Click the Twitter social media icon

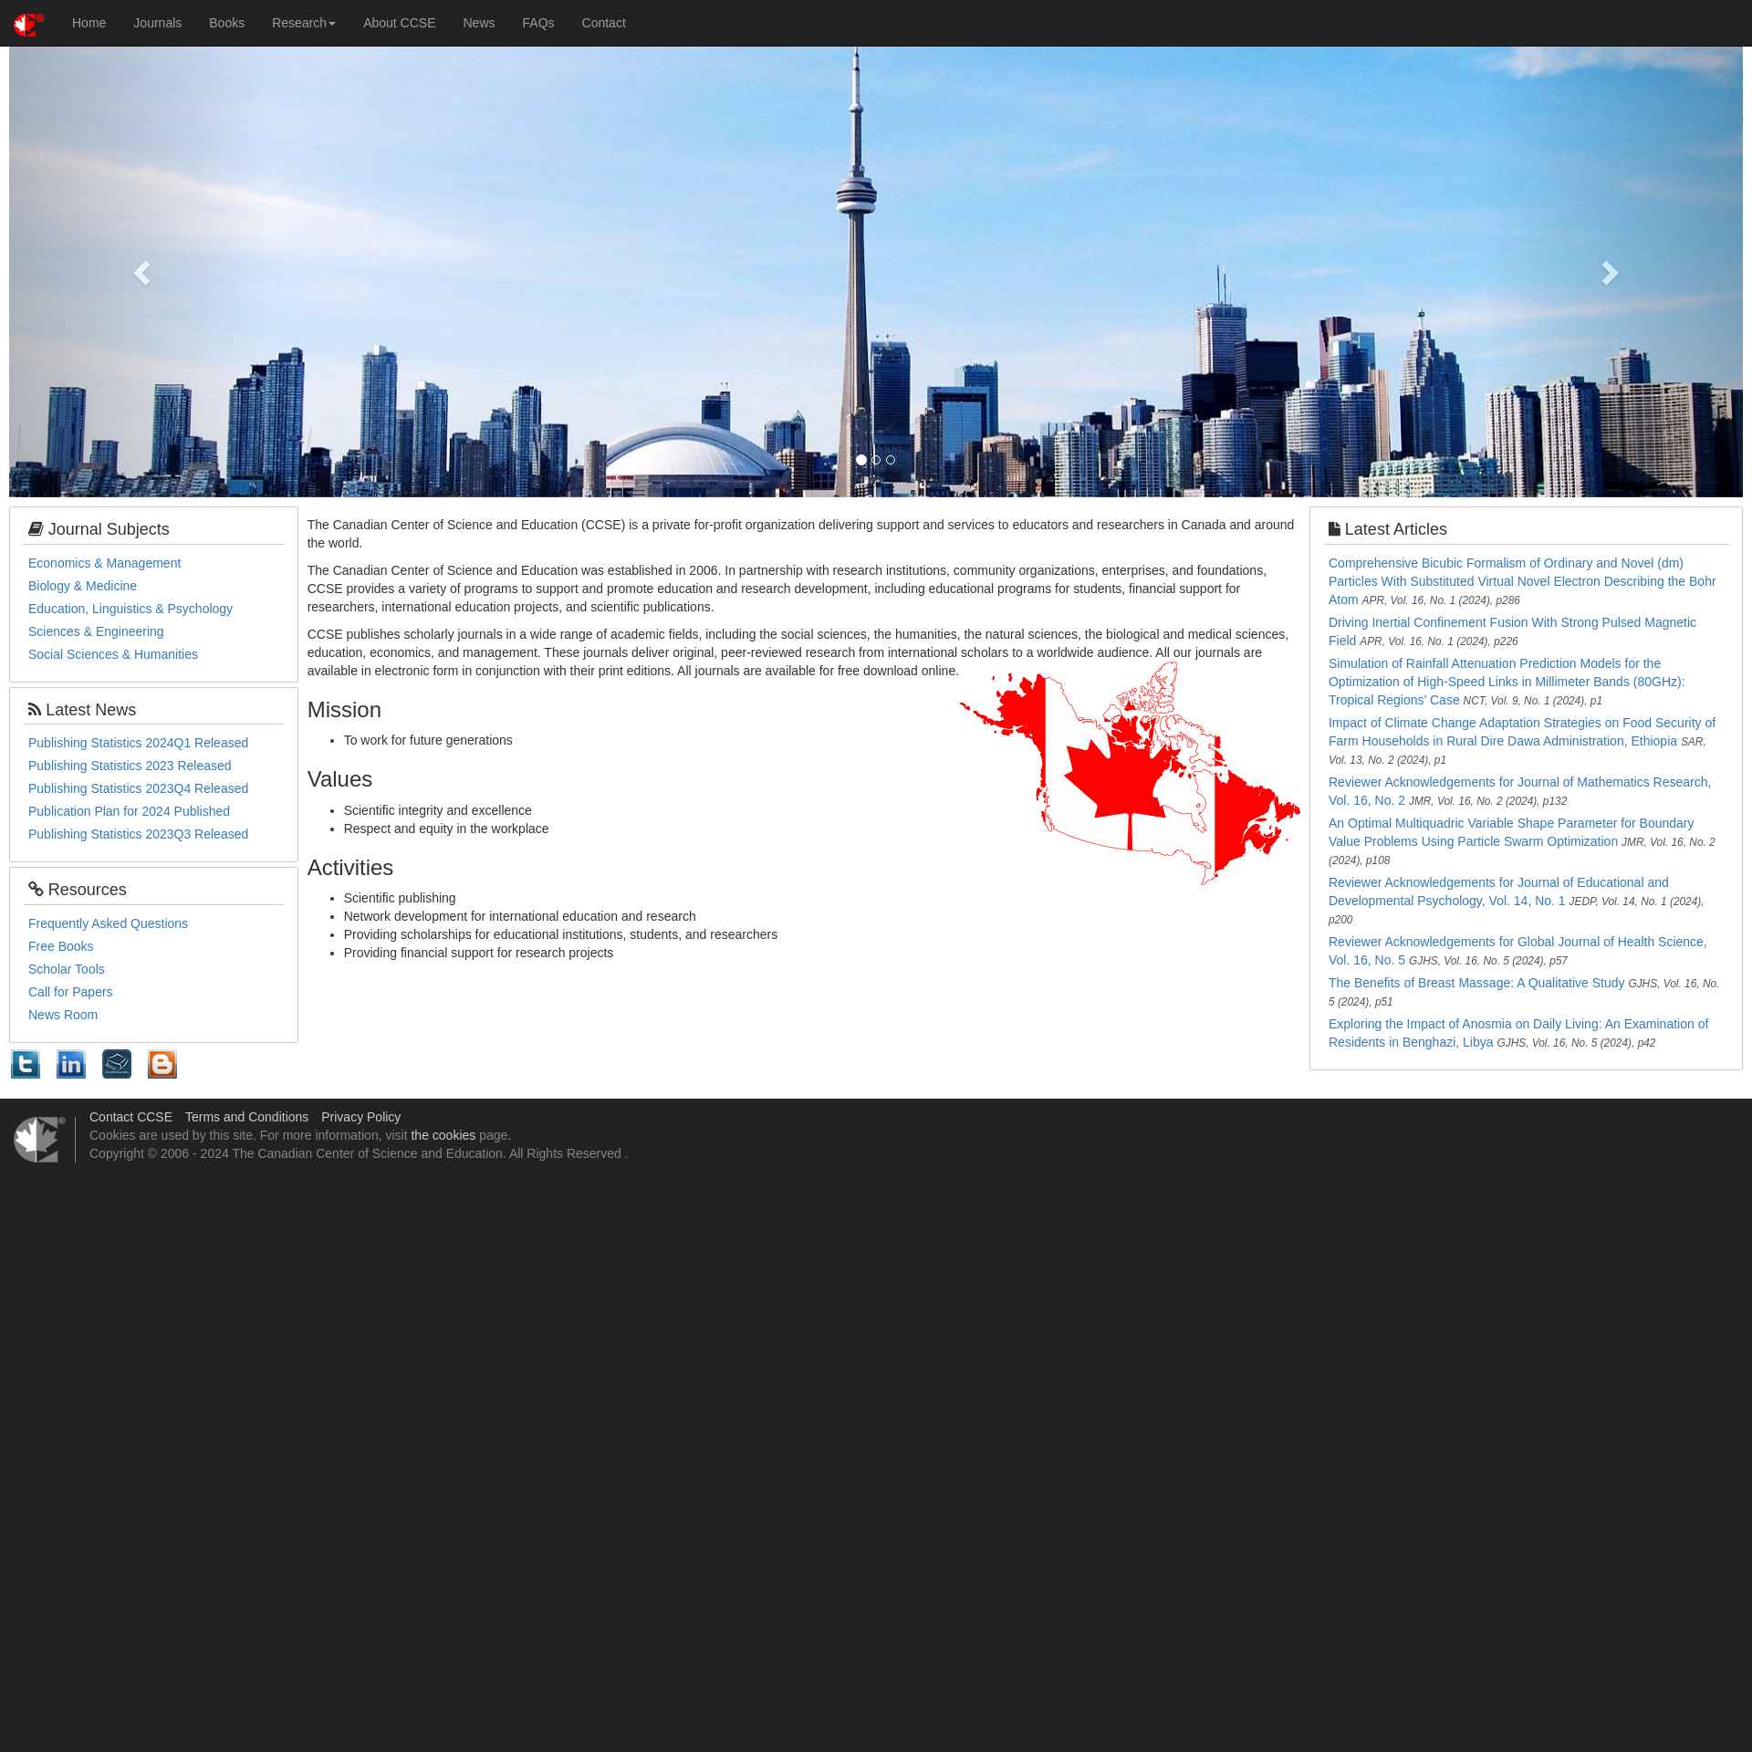pos(24,1064)
